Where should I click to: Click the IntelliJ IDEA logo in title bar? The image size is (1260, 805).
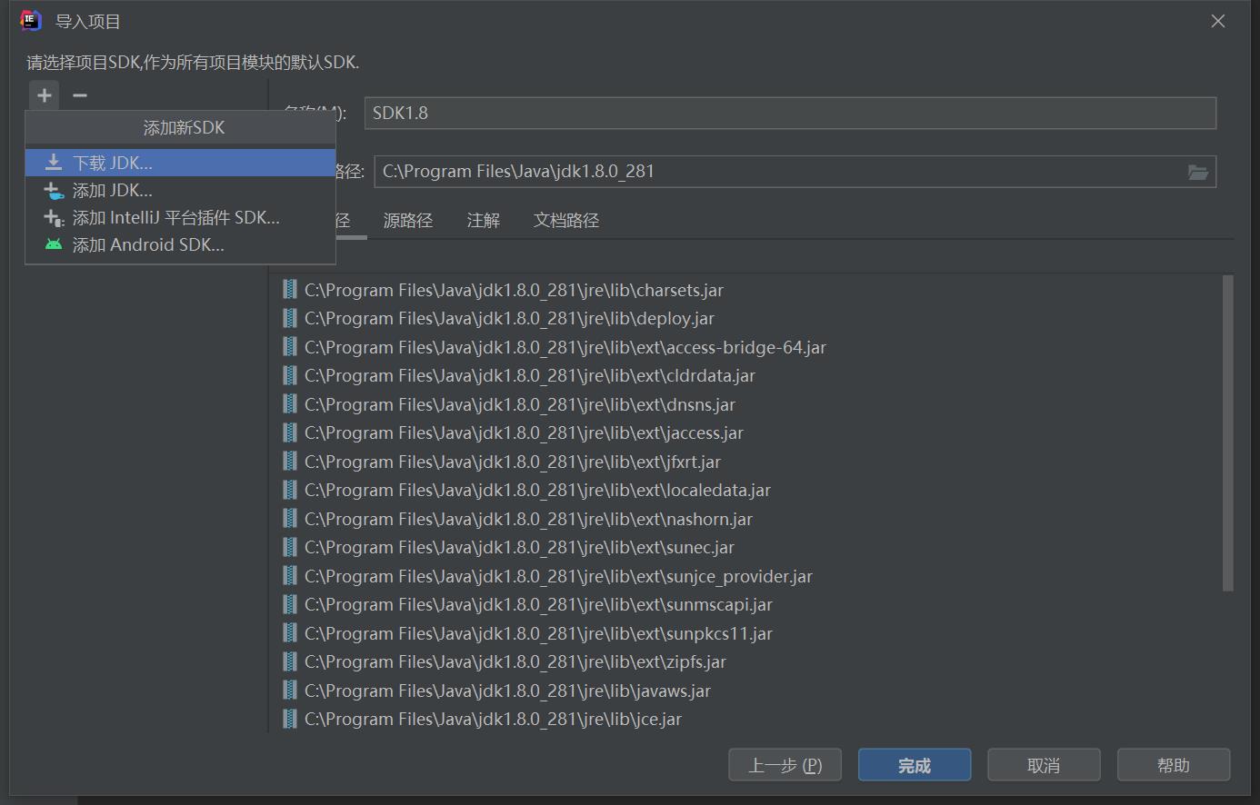(x=31, y=20)
